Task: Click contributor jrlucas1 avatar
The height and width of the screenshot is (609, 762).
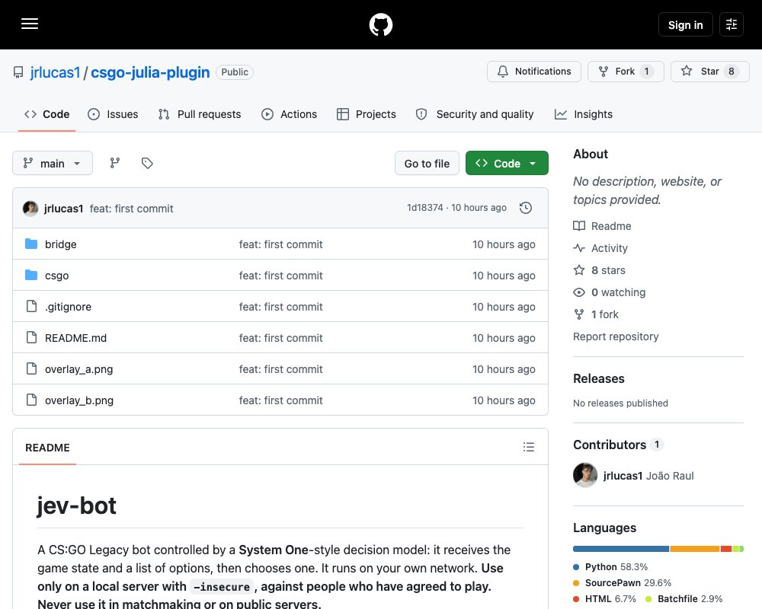Action: [585, 475]
